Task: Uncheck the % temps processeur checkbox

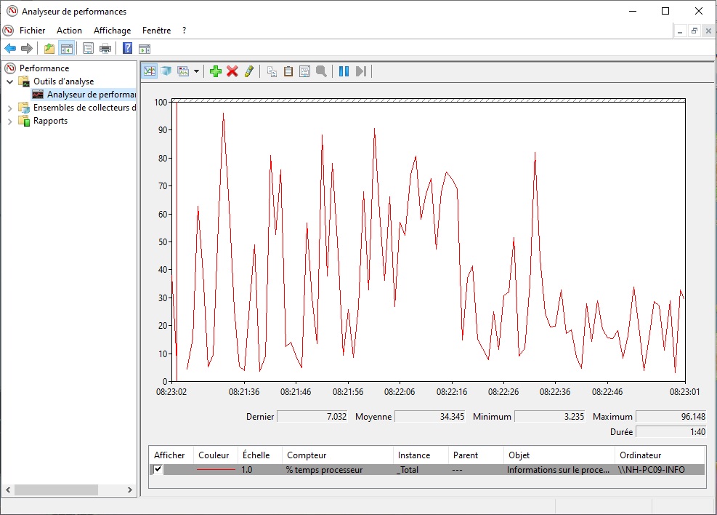Action: click(x=158, y=470)
